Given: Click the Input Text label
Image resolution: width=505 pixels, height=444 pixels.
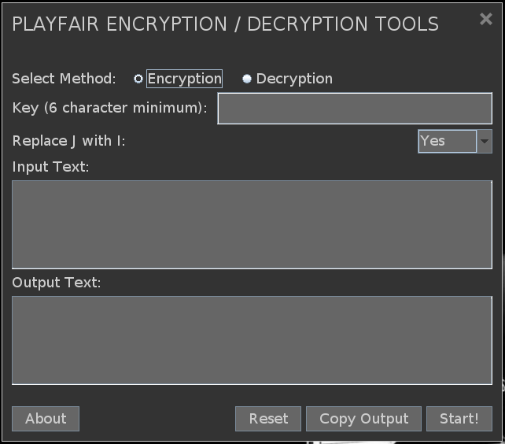Looking at the screenshot, I should [50, 167].
